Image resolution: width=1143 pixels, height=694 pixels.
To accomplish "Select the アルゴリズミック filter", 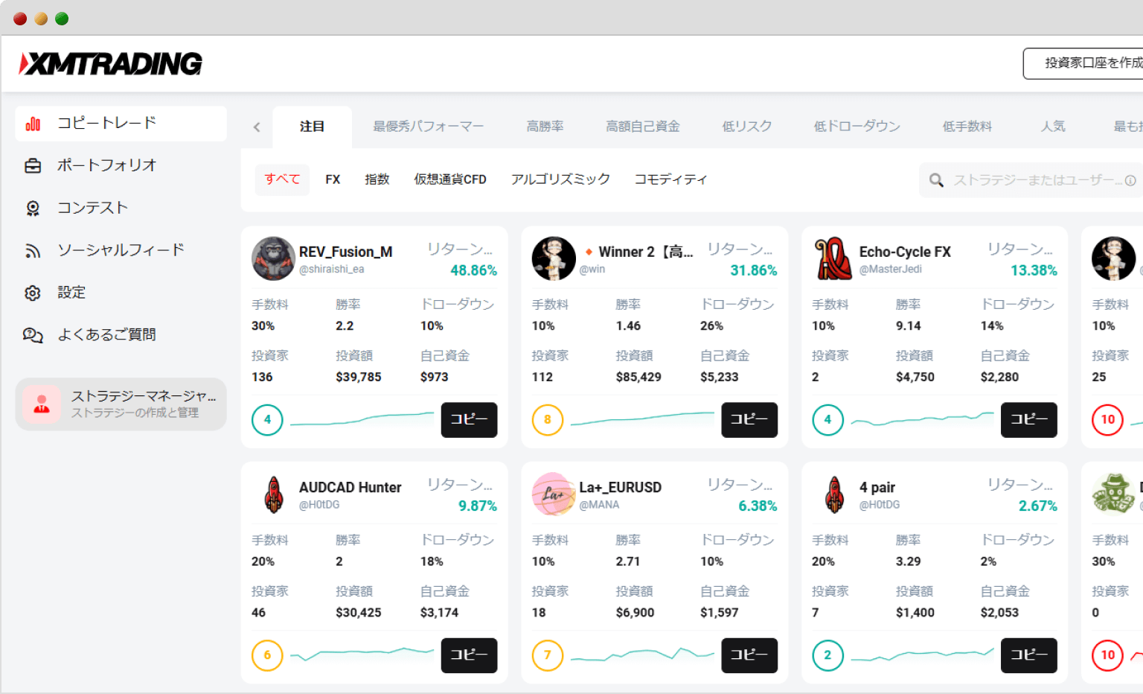I will [x=560, y=180].
